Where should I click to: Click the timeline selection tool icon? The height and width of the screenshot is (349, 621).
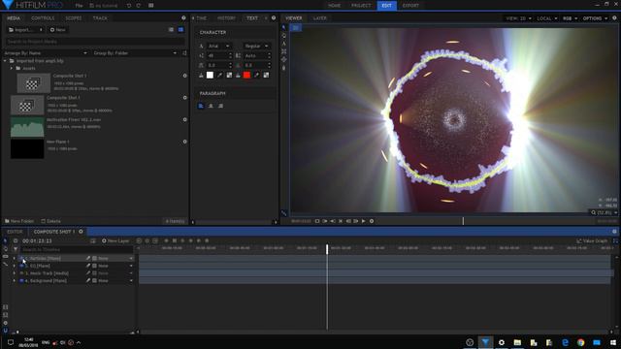click(x=5, y=240)
